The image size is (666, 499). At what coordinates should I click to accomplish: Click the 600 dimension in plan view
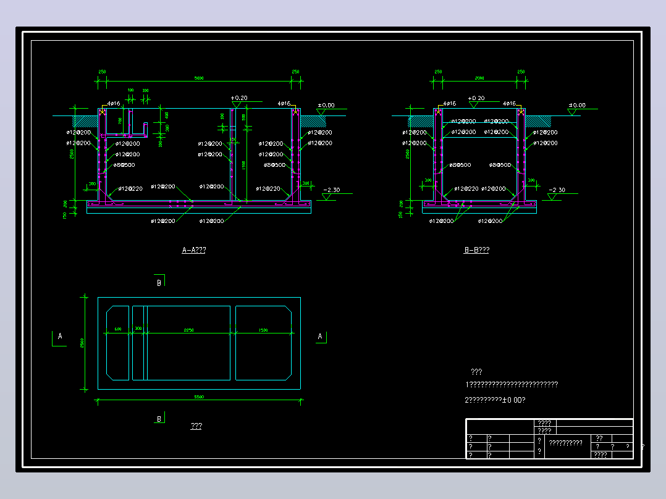pyautogui.click(x=118, y=329)
